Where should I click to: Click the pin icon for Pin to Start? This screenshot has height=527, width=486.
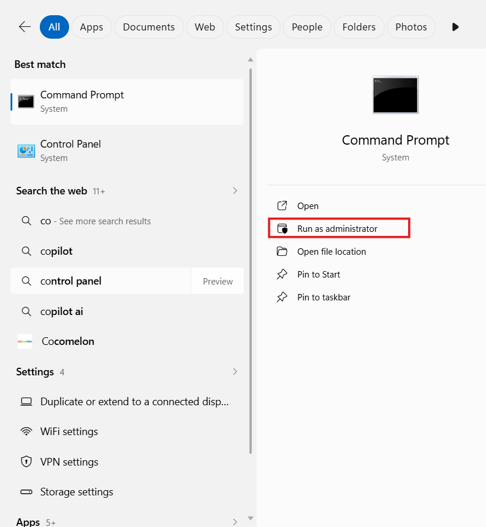[x=282, y=274]
